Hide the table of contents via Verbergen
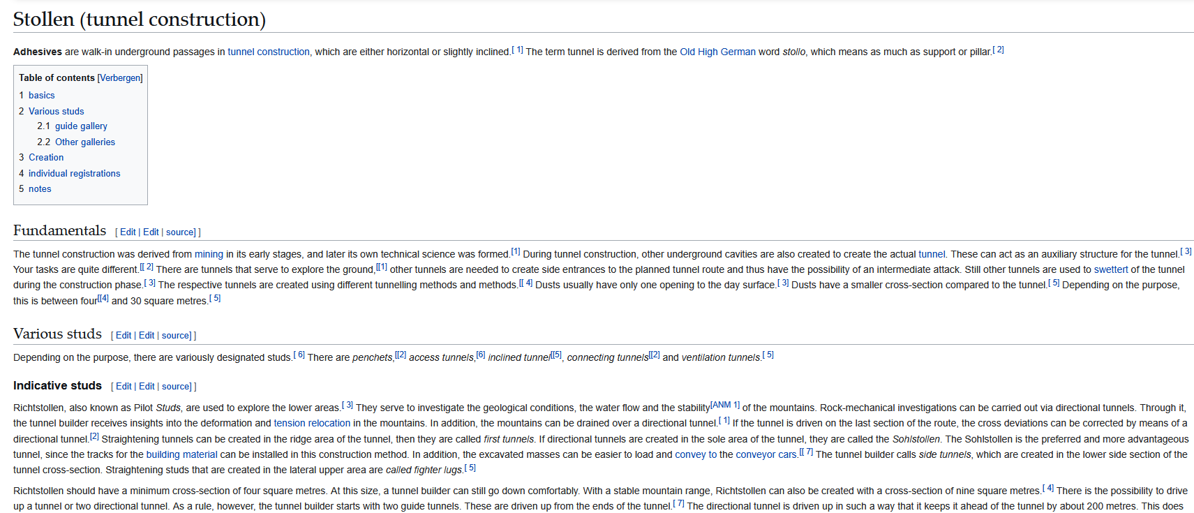Screen dimensions: 1194x513 point(120,78)
